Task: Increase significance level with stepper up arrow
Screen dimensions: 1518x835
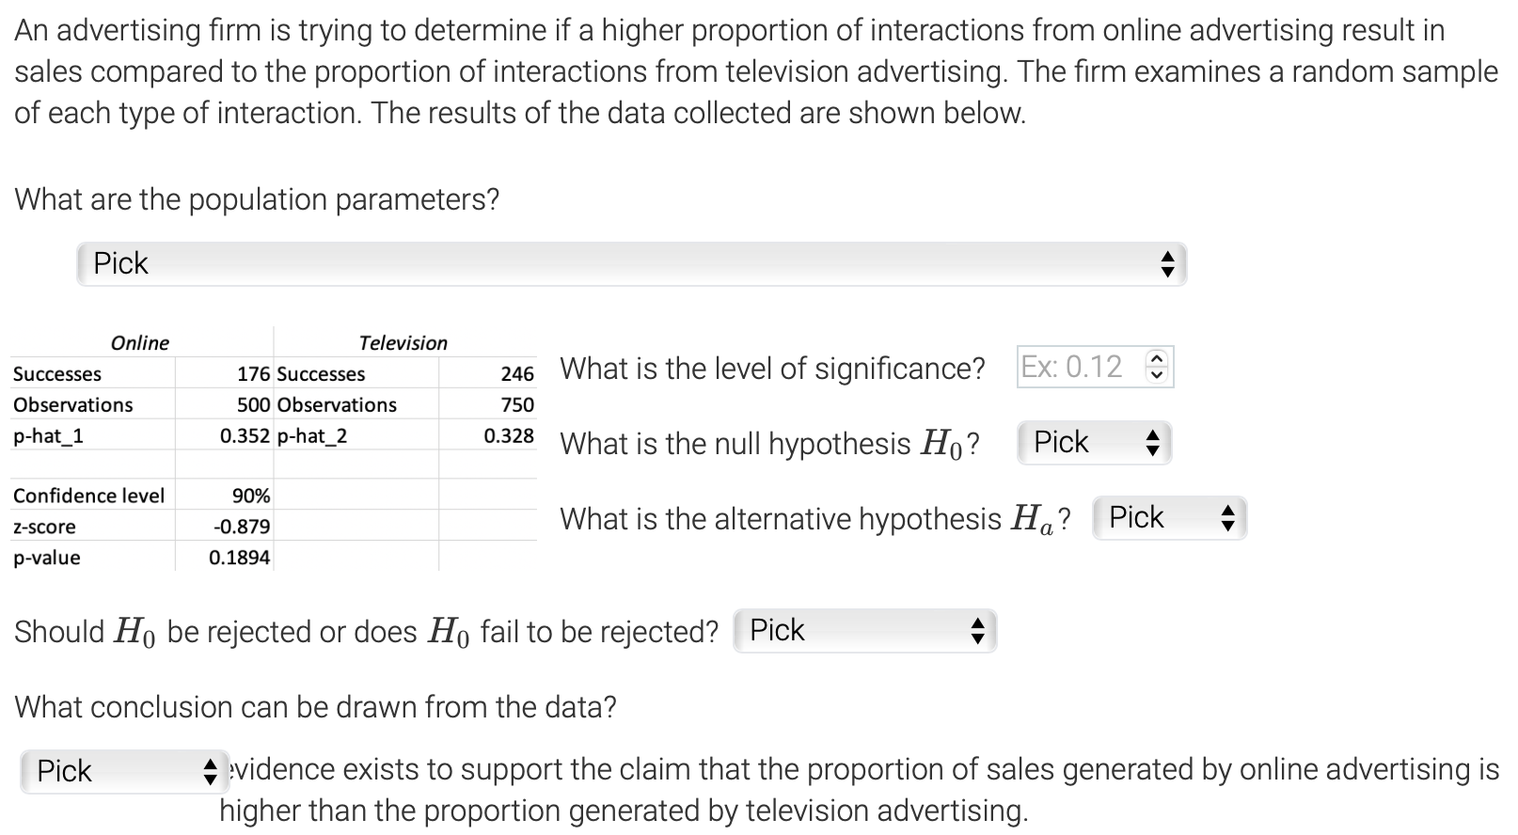Action: pyautogui.click(x=1158, y=360)
